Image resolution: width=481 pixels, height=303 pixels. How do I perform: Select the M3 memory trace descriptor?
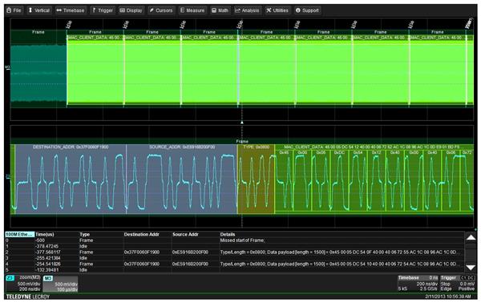tap(60, 284)
